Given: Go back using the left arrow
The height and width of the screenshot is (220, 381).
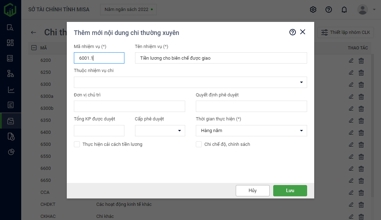Looking at the screenshot, I should click(34, 32).
